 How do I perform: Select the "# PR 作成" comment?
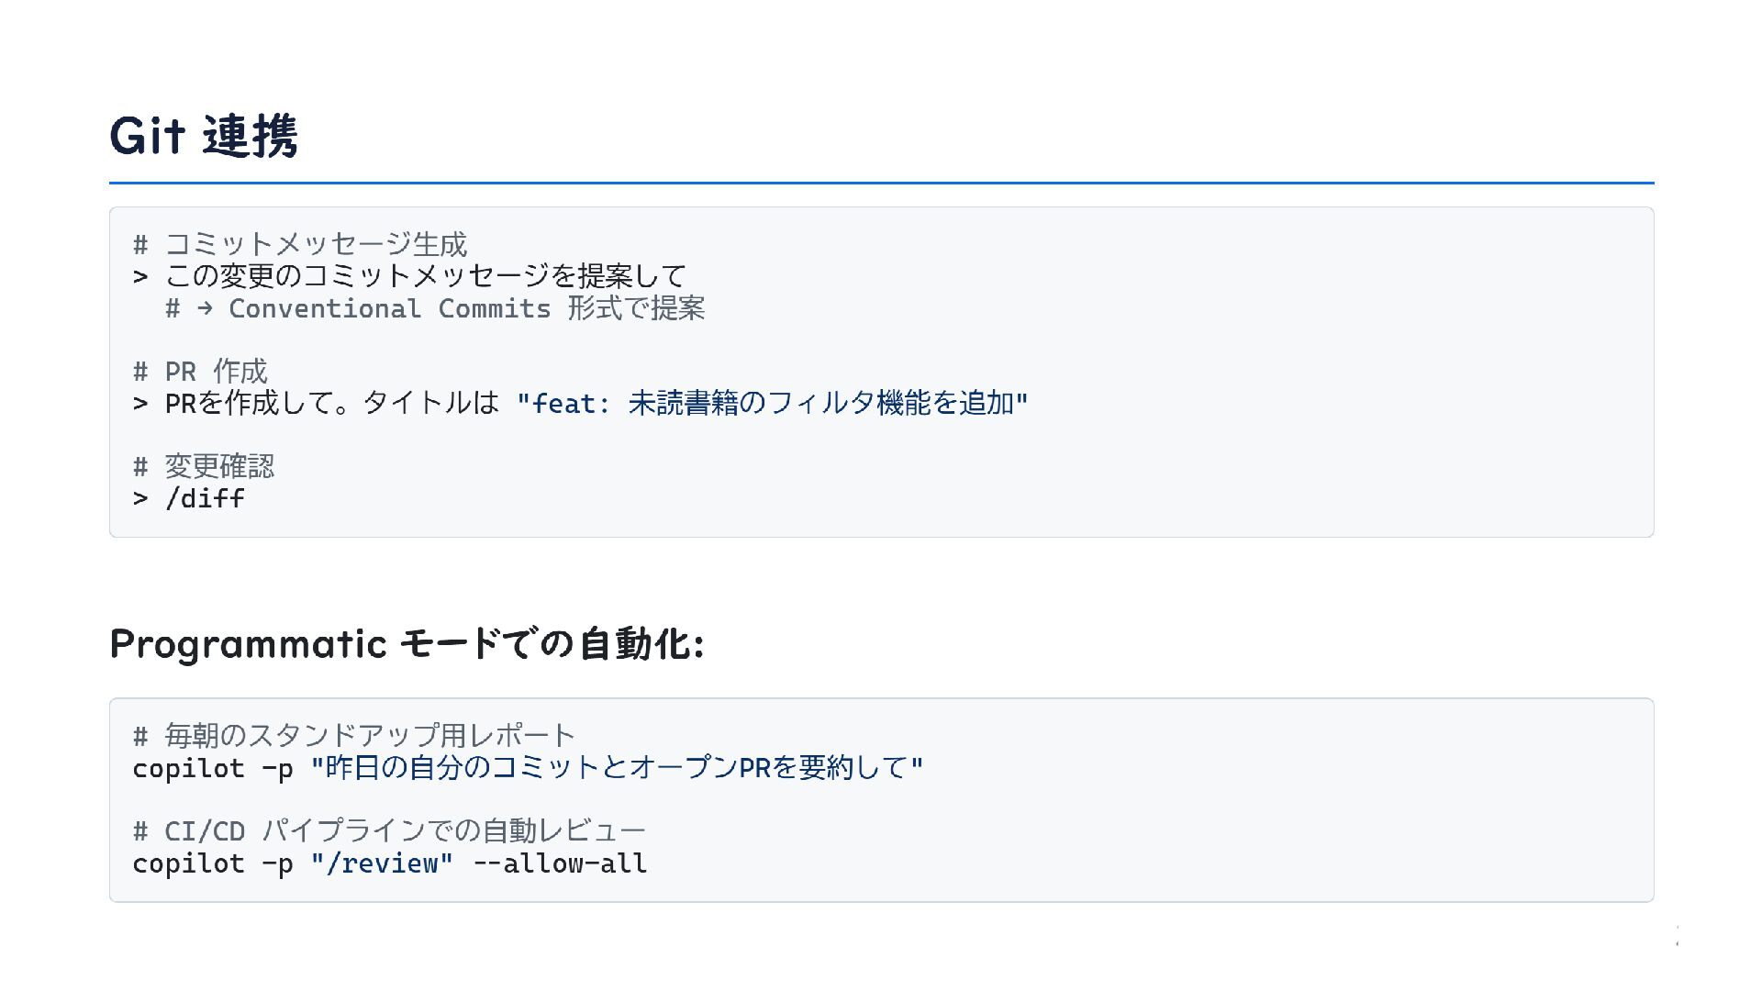[200, 371]
